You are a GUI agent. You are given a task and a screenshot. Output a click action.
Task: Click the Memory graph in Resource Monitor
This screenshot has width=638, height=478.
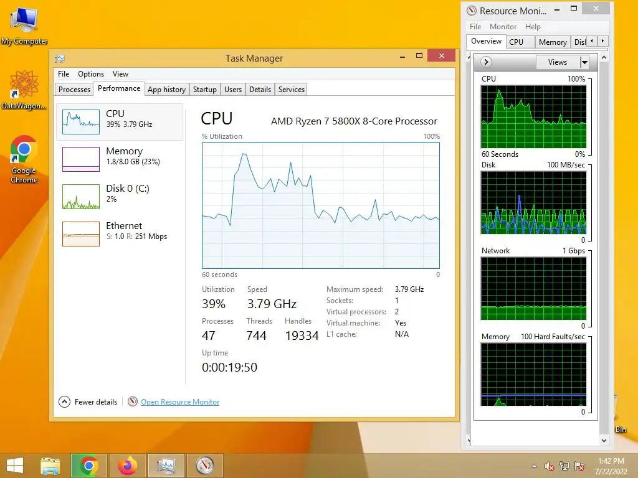[533, 374]
